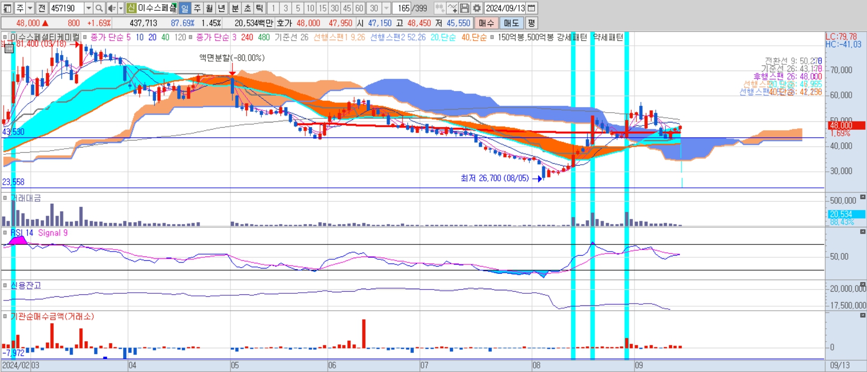The height and width of the screenshot is (372, 867).
Task: Click the chart layout icon at top-left
Action: pos(8,8)
